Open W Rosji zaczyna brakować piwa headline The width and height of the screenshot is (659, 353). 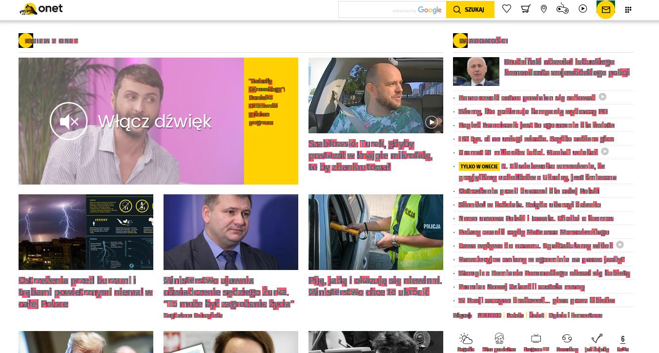click(x=536, y=300)
